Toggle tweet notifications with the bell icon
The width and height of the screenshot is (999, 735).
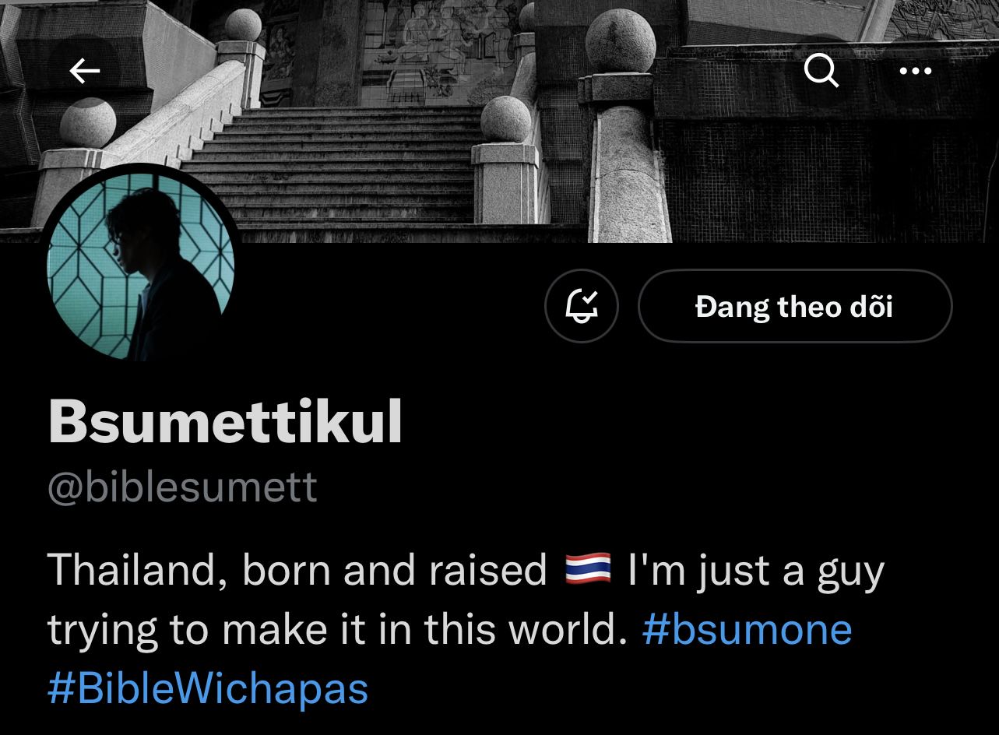point(582,306)
